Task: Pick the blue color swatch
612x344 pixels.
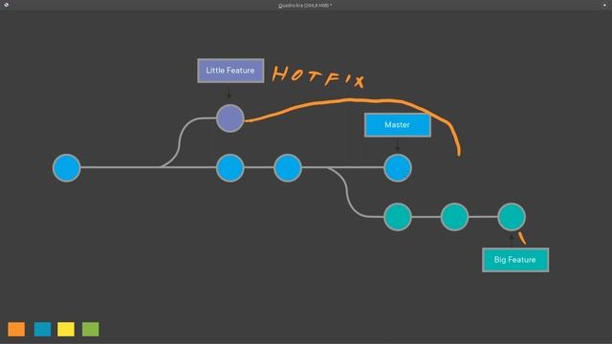Action: pos(42,329)
